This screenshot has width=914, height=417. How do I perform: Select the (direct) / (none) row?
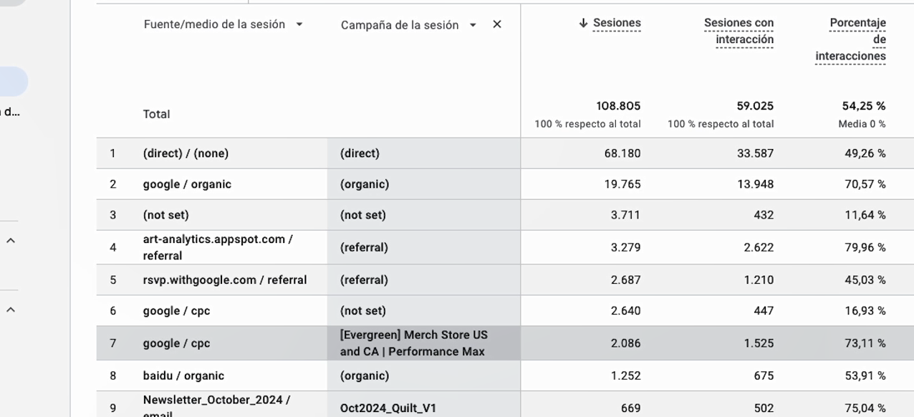[186, 153]
